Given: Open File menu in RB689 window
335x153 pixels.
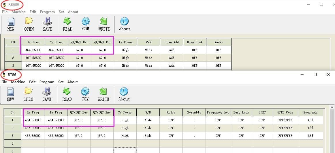Looking at the screenshot, I should click(5, 12).
